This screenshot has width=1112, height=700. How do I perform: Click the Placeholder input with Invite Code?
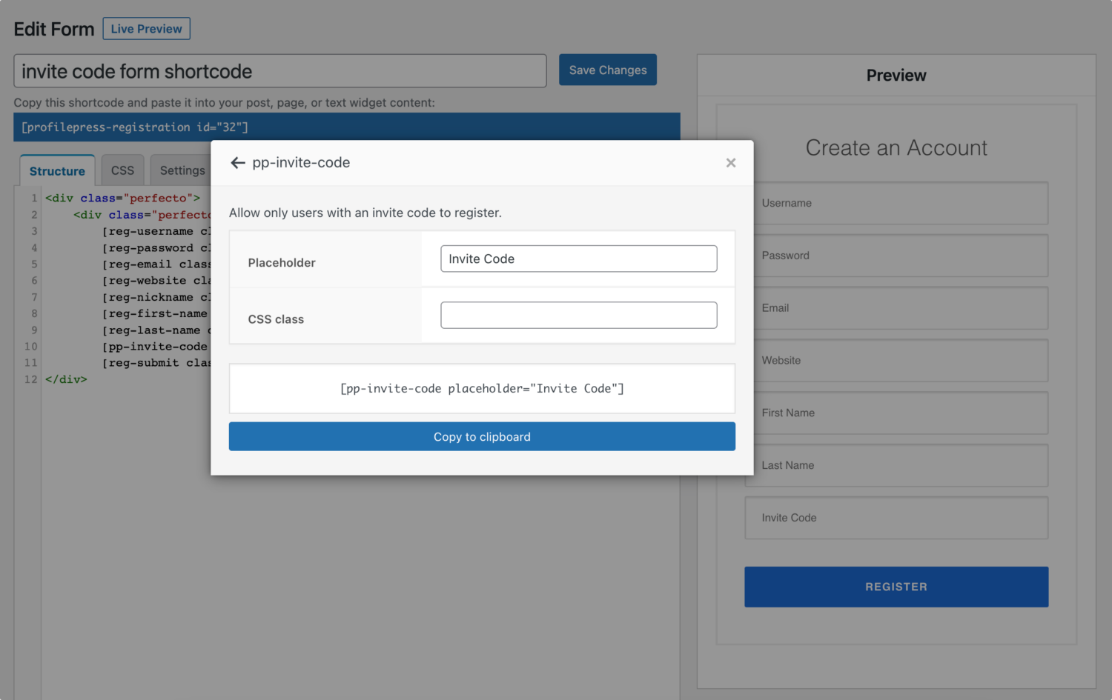(579, 259)
